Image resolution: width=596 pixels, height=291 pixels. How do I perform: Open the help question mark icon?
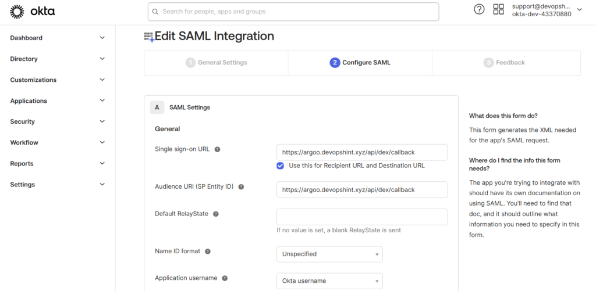[479, 9]
